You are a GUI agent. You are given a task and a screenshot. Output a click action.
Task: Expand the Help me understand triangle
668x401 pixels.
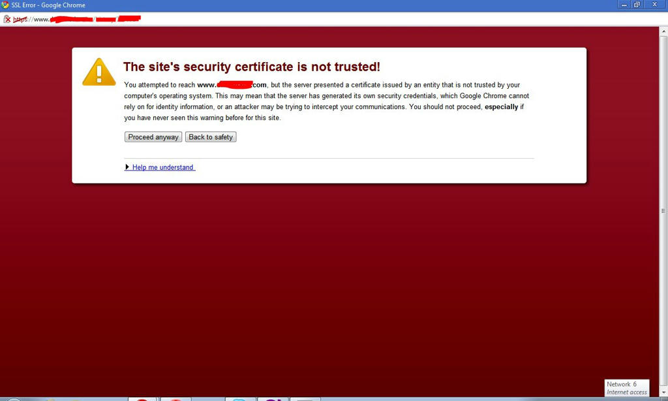click(127, 167)
